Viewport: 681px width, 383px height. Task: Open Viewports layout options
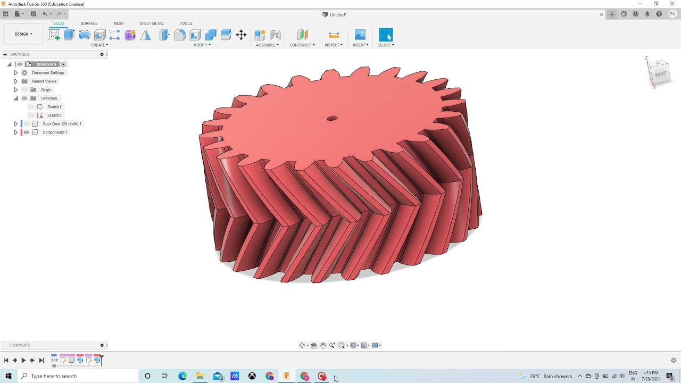click(376, 345)
